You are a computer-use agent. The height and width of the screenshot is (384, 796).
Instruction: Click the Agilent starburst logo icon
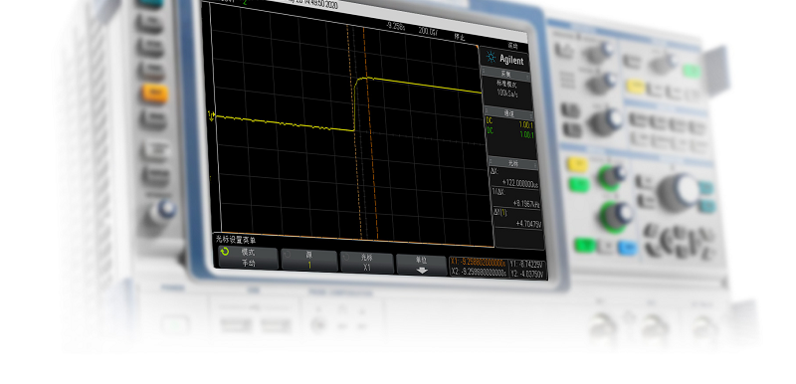(491, 57)
